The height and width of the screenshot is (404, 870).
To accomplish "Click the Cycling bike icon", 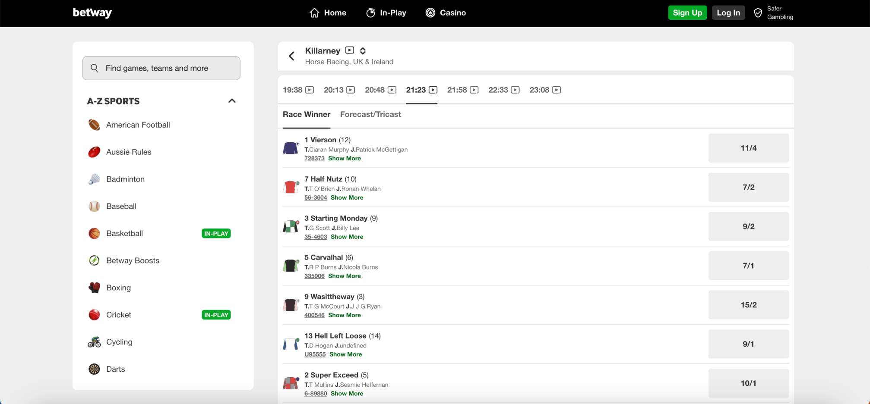I will point(94,342).
